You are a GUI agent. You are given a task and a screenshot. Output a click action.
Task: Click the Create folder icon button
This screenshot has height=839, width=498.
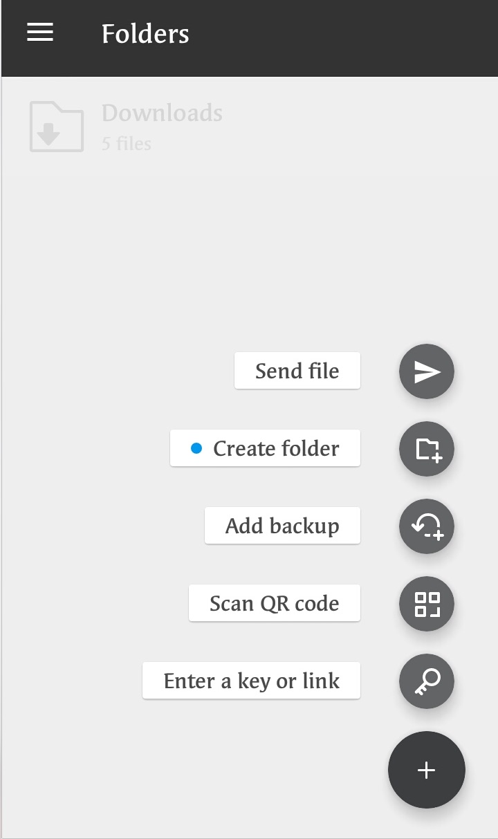pyautogui.click(x=427, y=449)
